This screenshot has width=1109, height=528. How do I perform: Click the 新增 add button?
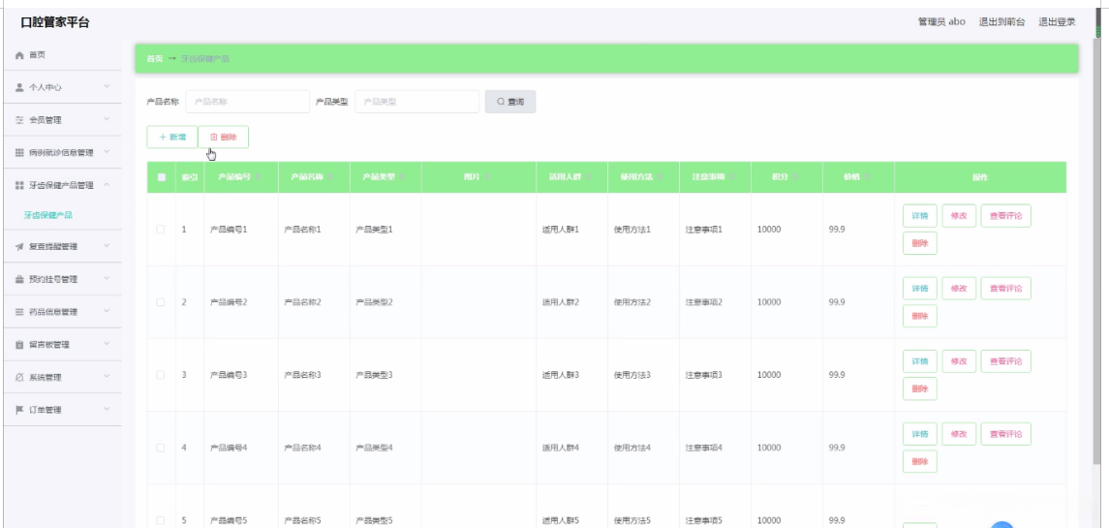tap(172, 138)
